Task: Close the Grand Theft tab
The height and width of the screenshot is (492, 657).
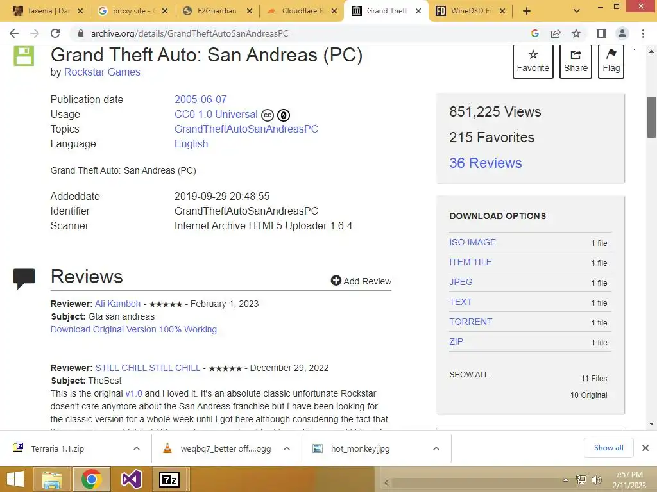Action: point(418,11)
